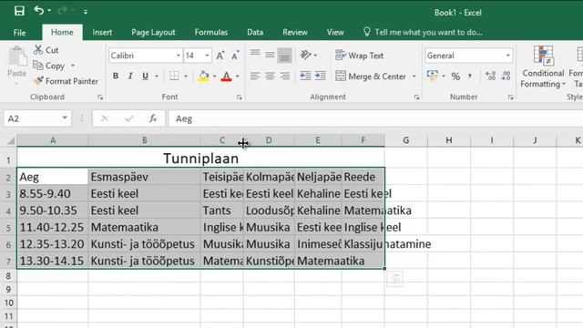Viewport: 583px width, 328px height.
Task: Click the formula bar showing Aeg
Action: click(375, 118)
